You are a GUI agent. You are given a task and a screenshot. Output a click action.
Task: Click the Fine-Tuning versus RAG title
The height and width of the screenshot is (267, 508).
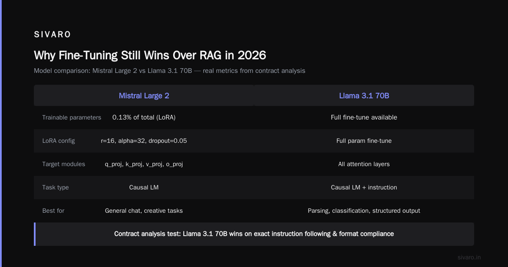pyautogui.click(x=150, y=56)
